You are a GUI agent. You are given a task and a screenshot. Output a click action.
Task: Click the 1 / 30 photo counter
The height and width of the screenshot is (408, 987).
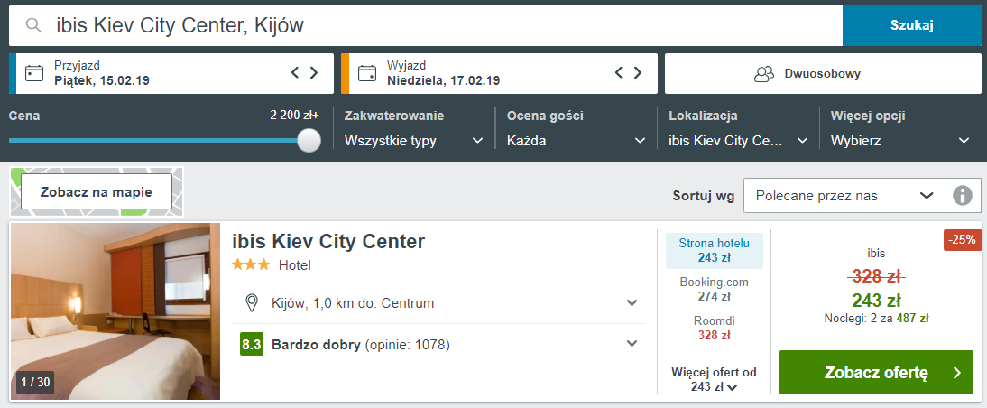(x=35, y=382)
